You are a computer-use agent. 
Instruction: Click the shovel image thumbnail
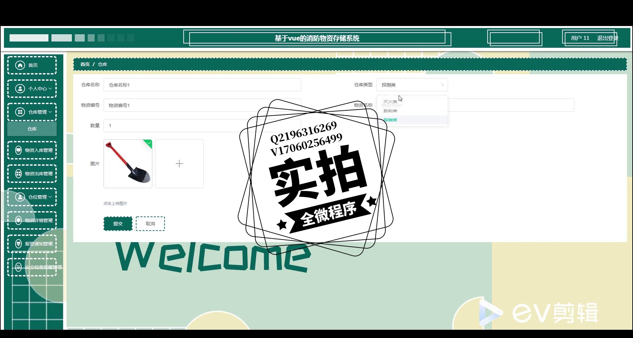click(128, 164)
